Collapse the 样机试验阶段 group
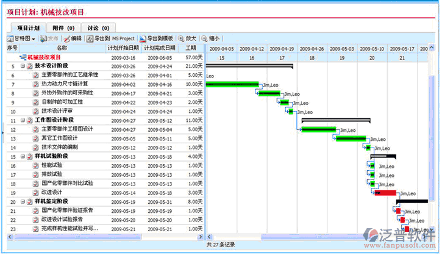 click(x=23, y=156)
